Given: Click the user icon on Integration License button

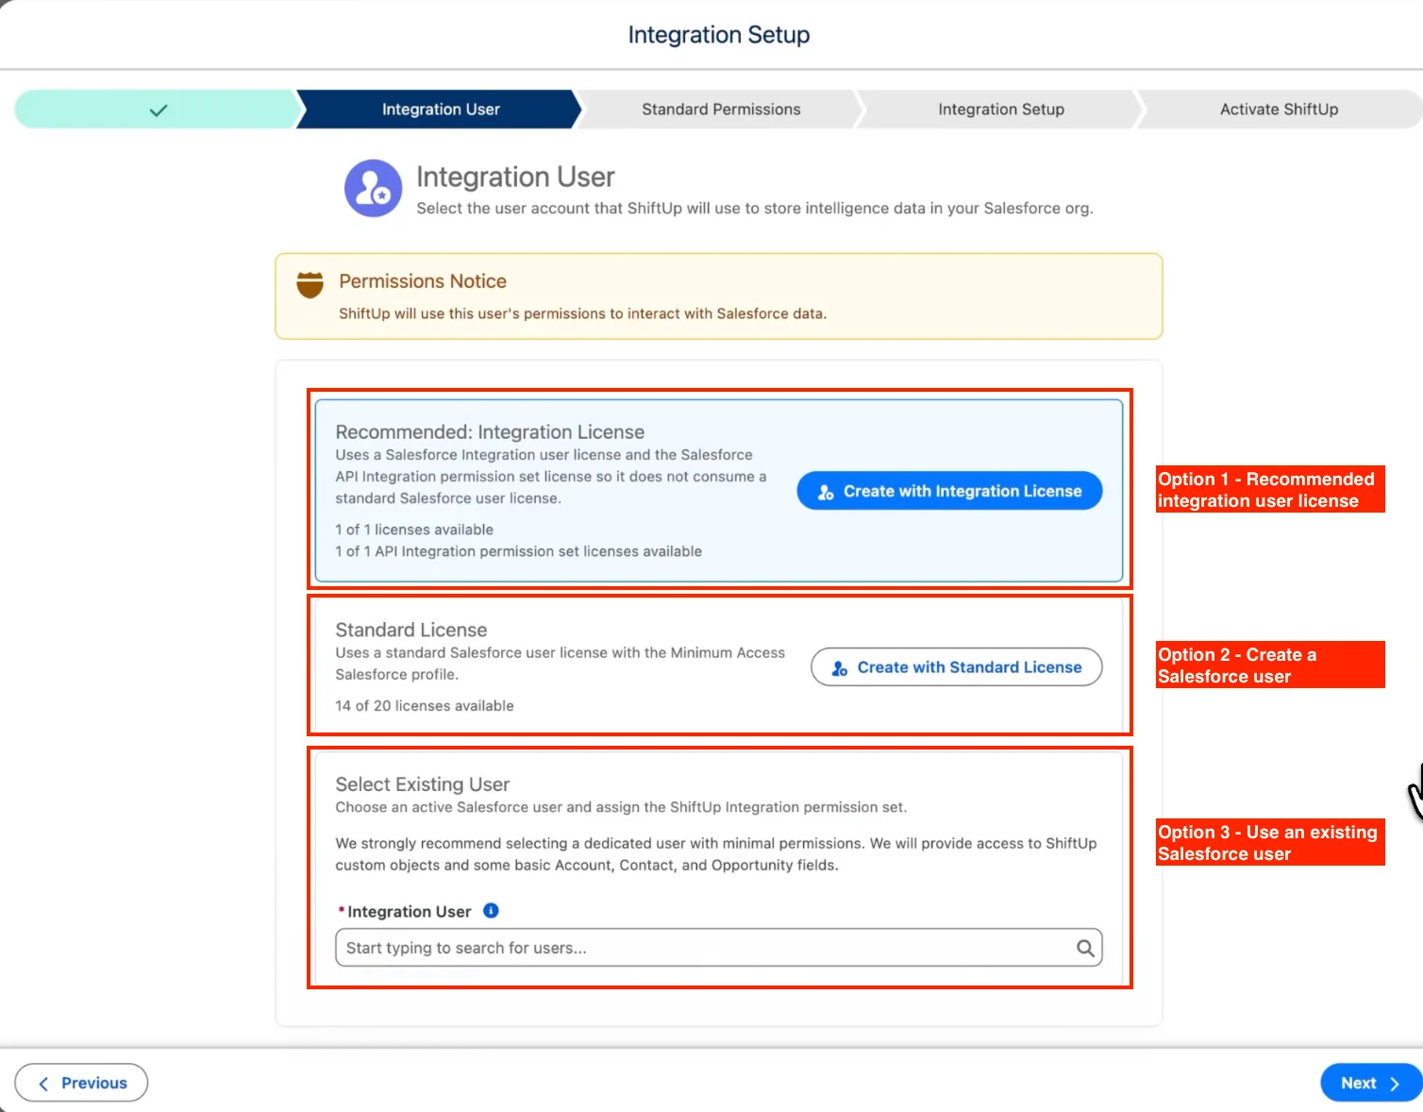Looking at the screenshot, I should 826,492.
